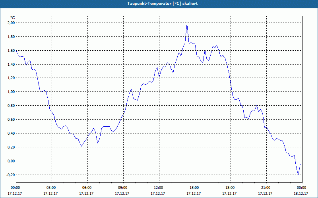The image size is (318, 198).
Task: Select the 0,00 y-axis value
Action: 11,161
